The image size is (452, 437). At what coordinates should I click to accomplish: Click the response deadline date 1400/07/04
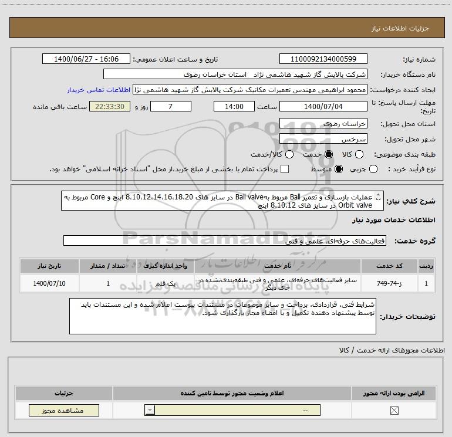323,106
